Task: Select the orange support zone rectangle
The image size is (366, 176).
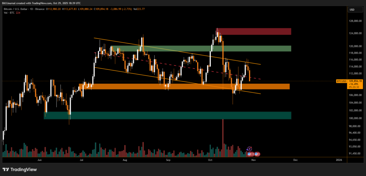Action: [x=184, y=86]
